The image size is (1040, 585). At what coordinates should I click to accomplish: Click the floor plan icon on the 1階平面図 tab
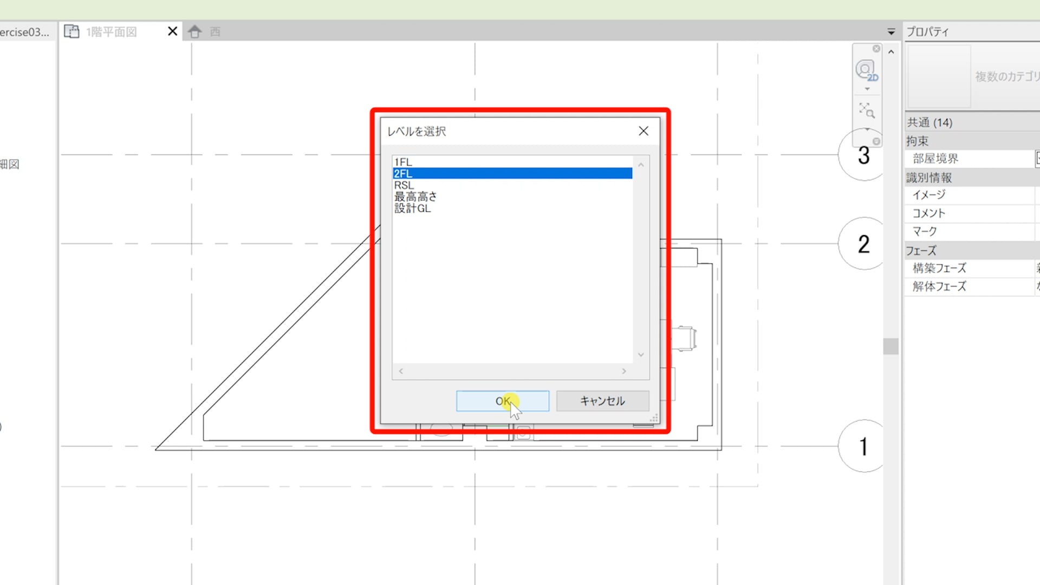click(71, 31)
